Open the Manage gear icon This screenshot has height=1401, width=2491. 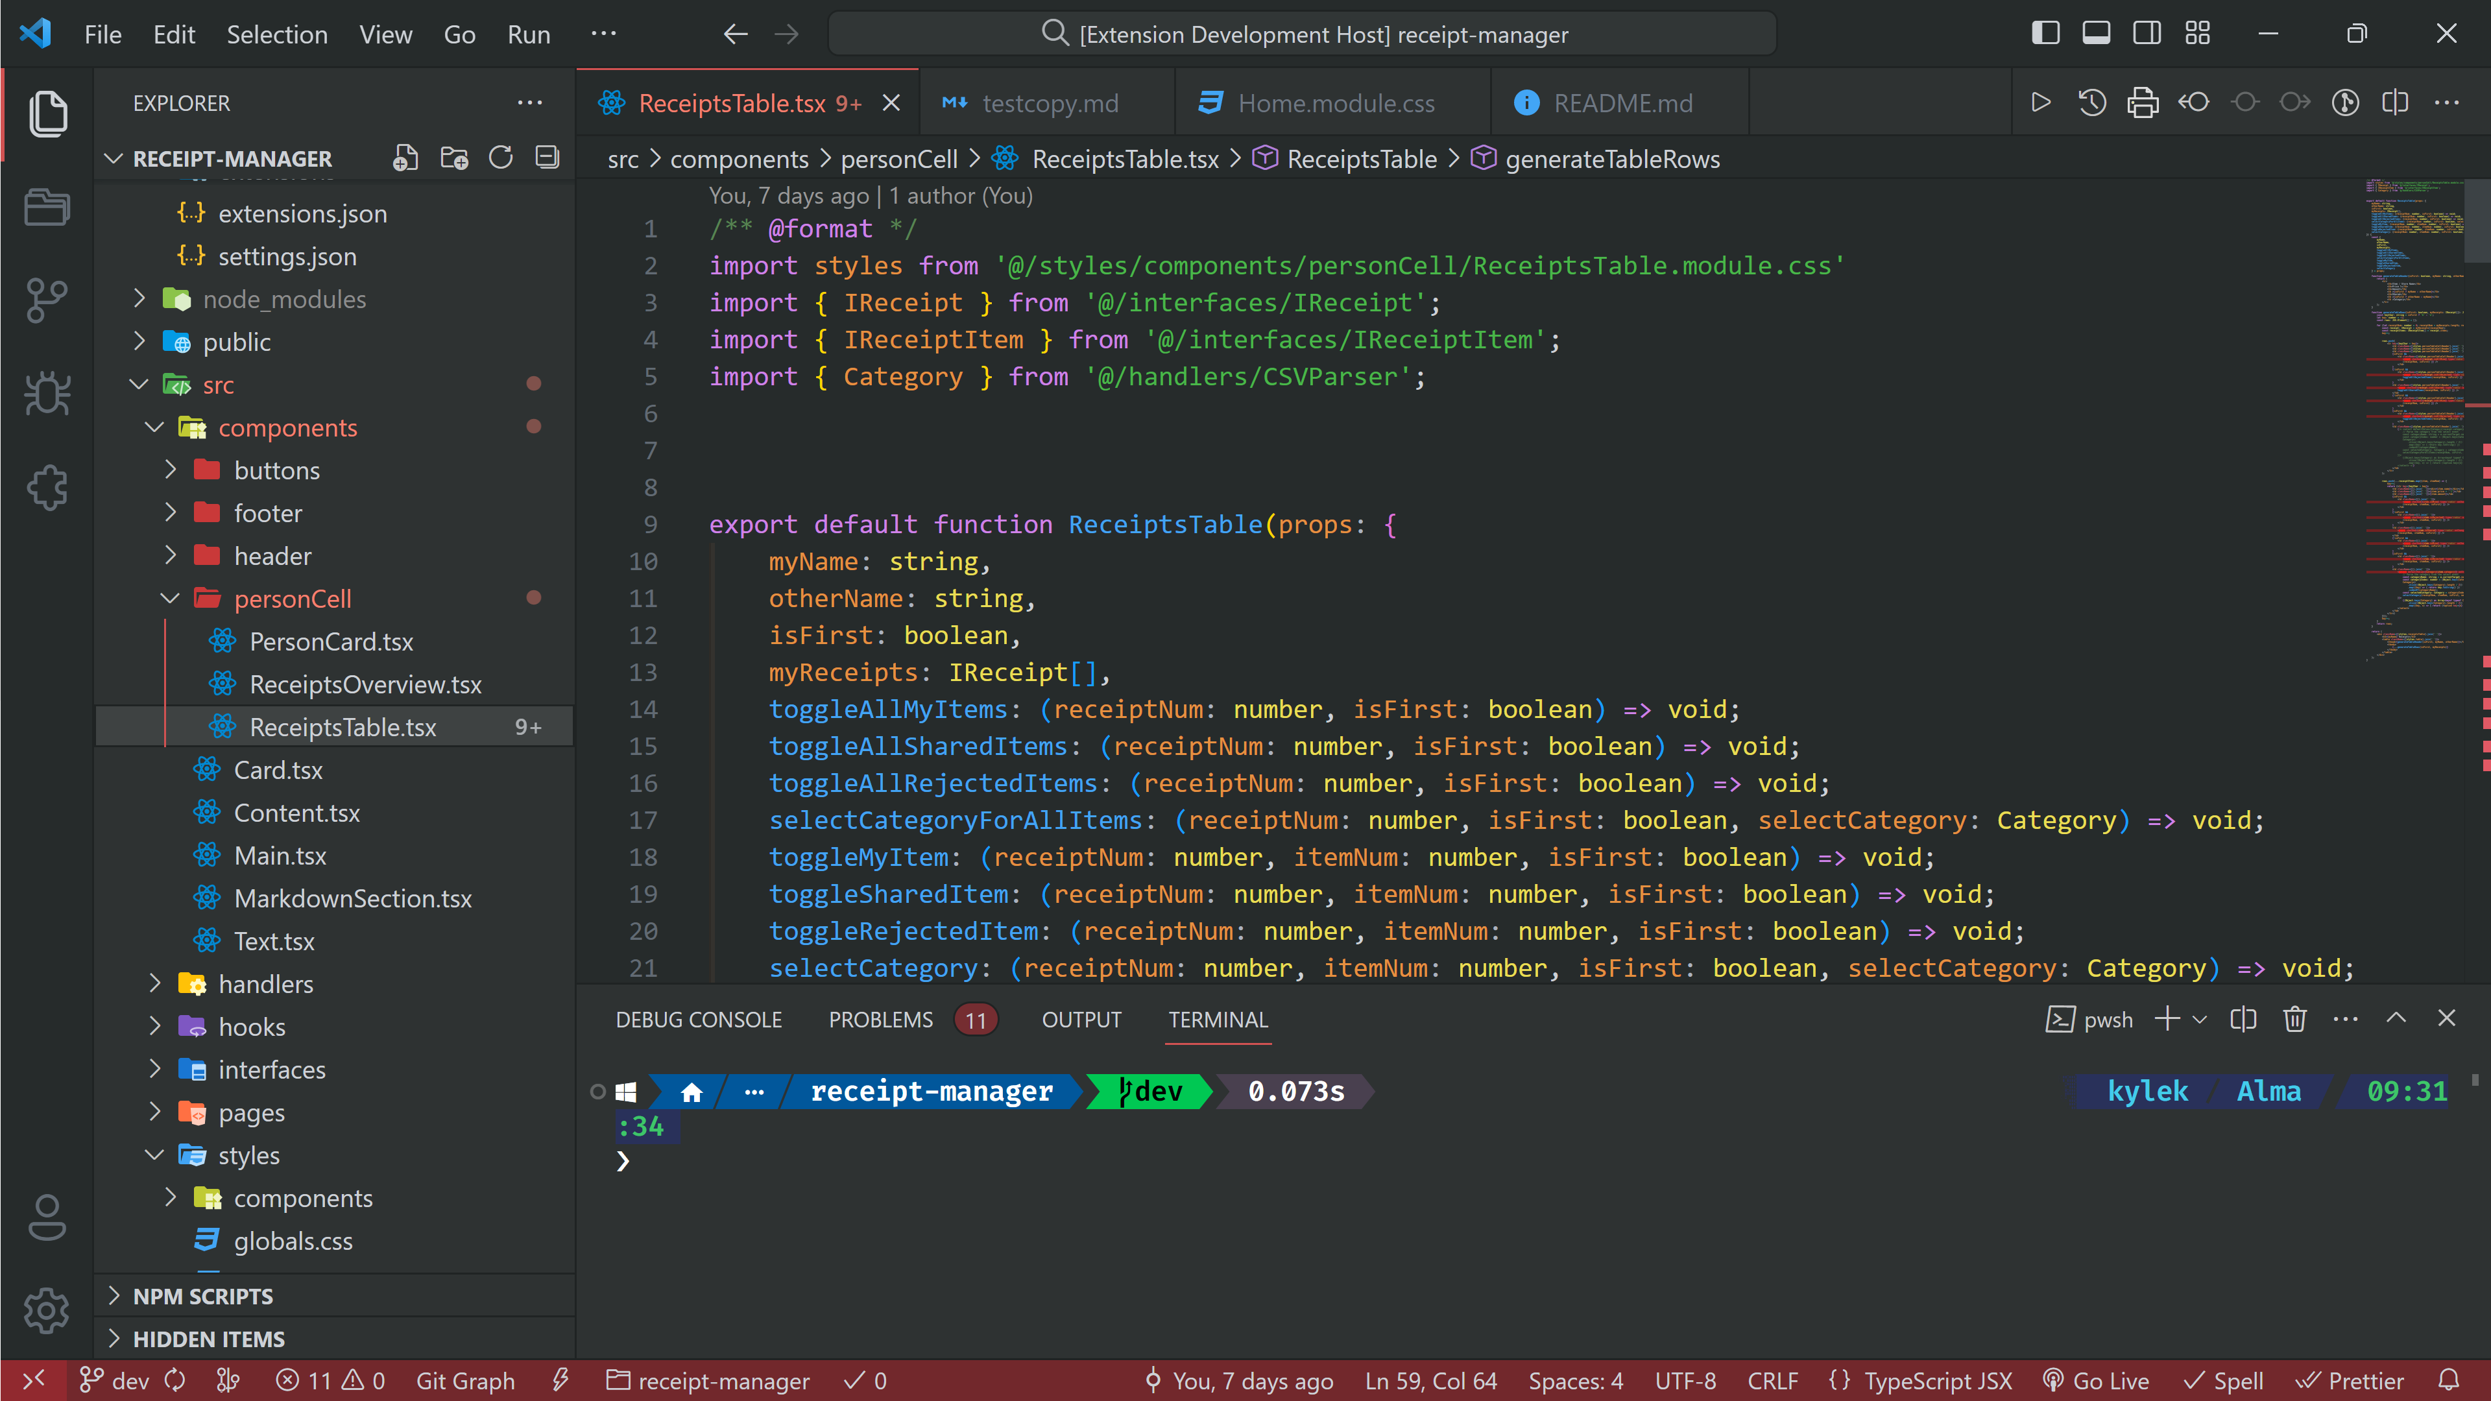click(x=47, y=1311)
